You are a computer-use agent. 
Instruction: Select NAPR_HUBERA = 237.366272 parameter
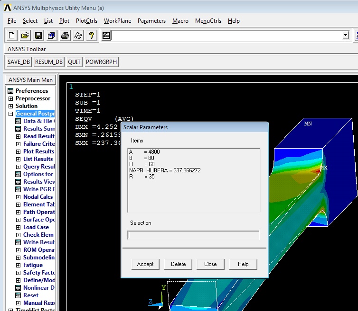tap(165, 170)
